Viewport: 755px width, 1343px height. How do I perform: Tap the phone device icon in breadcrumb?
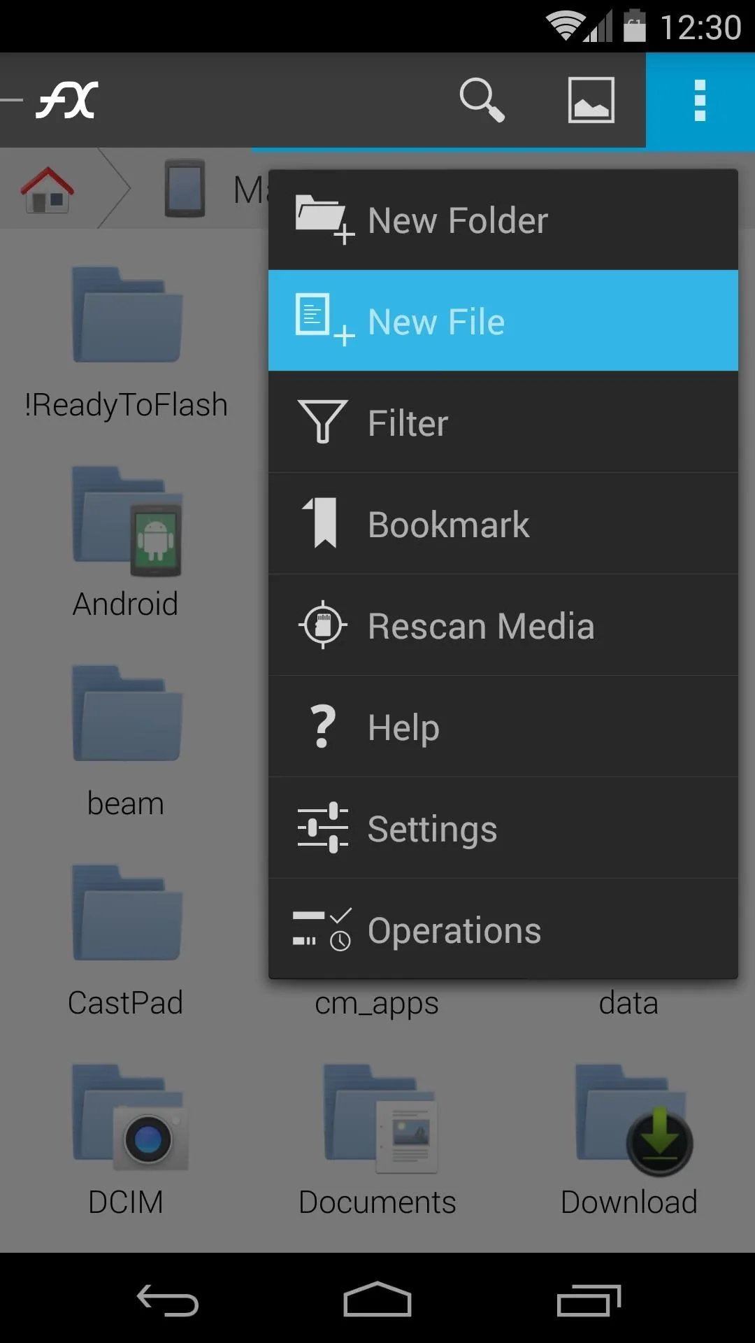[x=185, y=188]
